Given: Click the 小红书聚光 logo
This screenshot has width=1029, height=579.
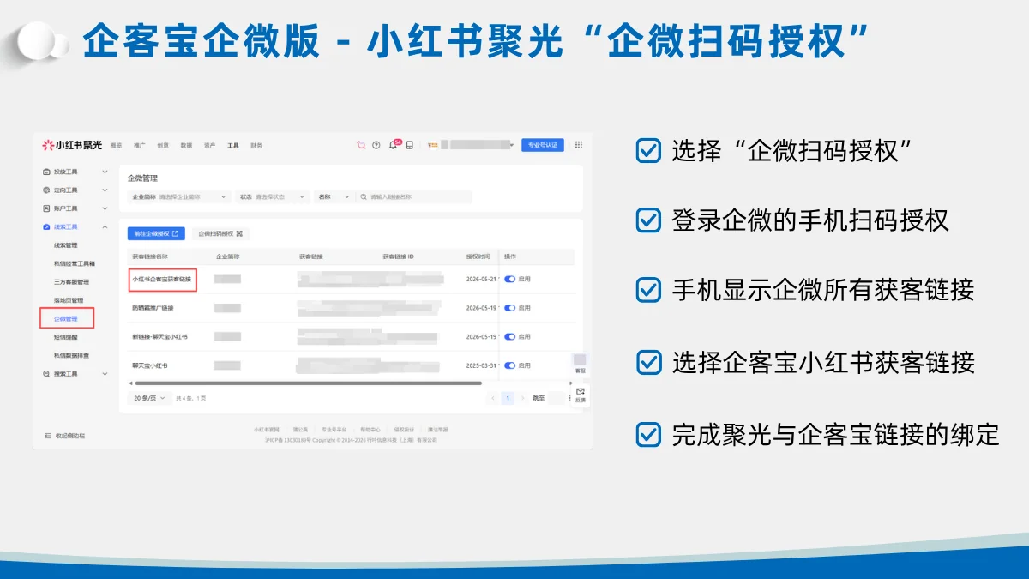Looking at the screenshot, I should (72, 145).
